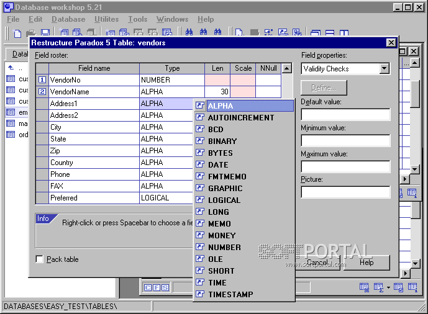The height and width of the screenshot is (314, 428).
Task: Open the Validity Checks dropdown
Action: (x=385, y=68)
